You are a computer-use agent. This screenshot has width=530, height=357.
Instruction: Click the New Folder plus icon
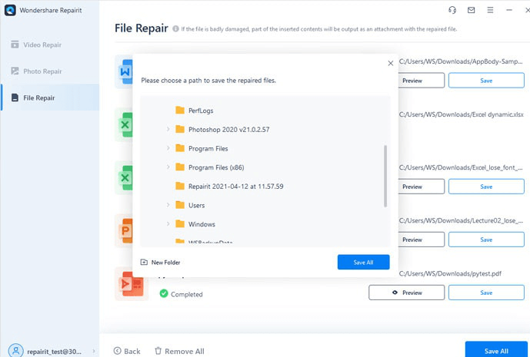pos(144,262)
